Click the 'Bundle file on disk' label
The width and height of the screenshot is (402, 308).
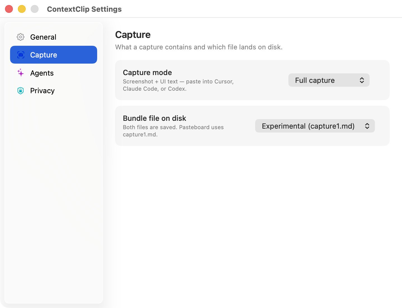point(154,118)
